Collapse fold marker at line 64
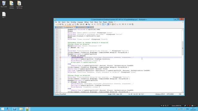The width and height of the screenshot is (198, 111). 60,84
